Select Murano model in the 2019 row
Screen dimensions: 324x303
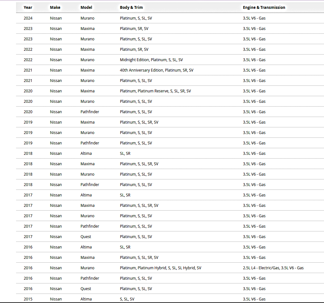click(x=88, y=133)
